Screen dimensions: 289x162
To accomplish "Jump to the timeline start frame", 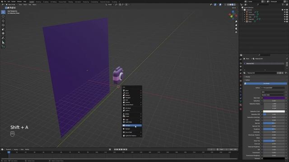I will tap(115, 149).
